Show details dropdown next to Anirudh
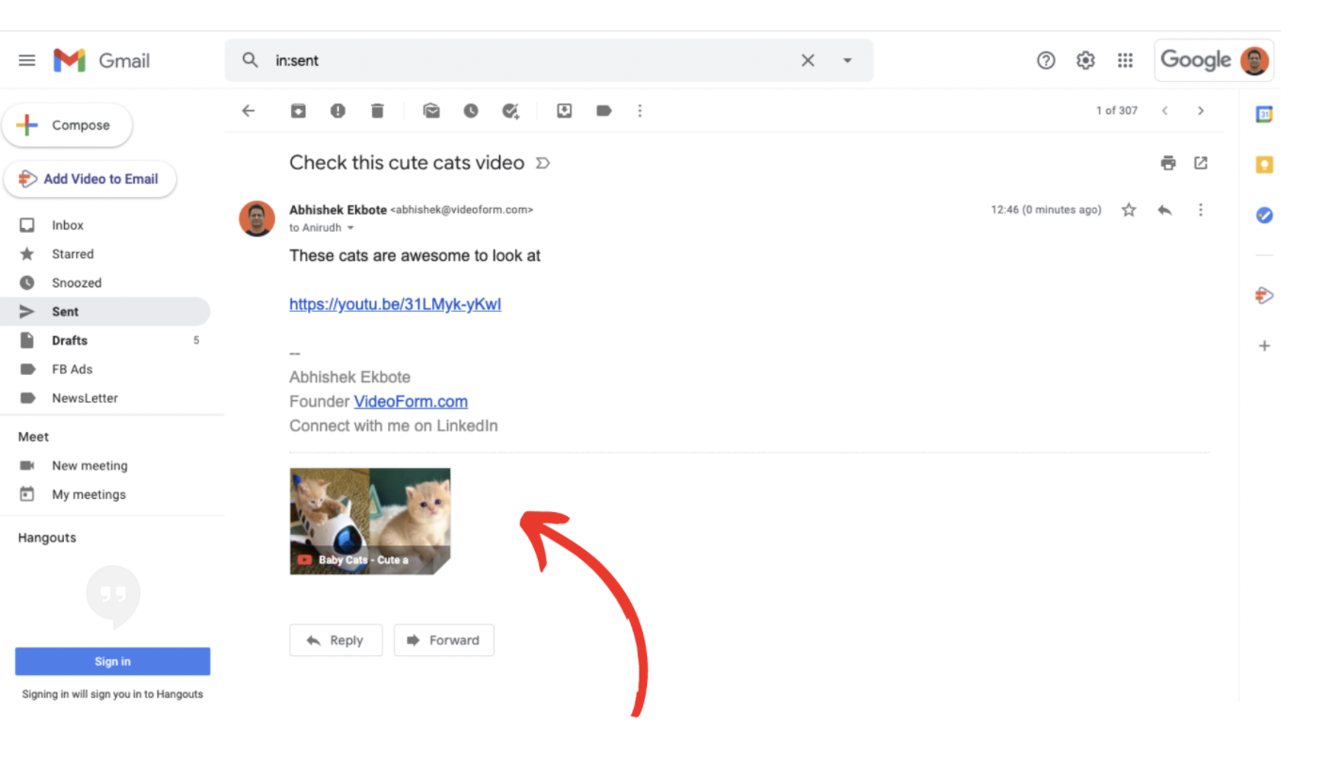 350,228
